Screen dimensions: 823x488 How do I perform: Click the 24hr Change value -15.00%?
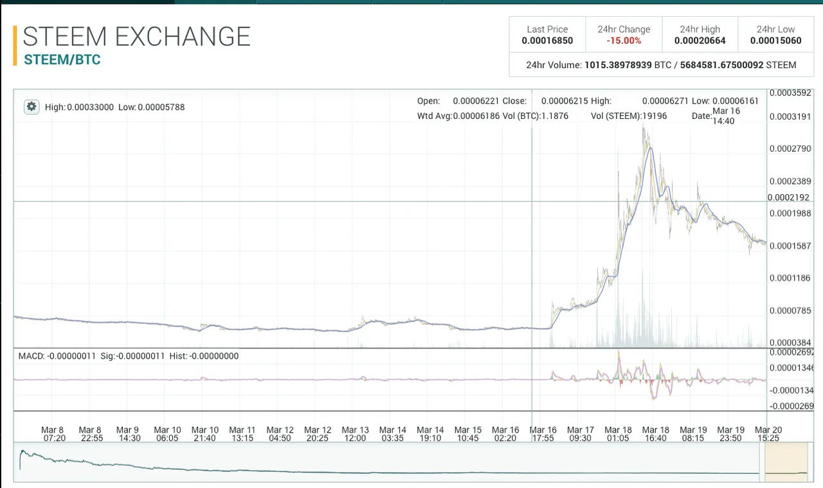pos(624,41)
